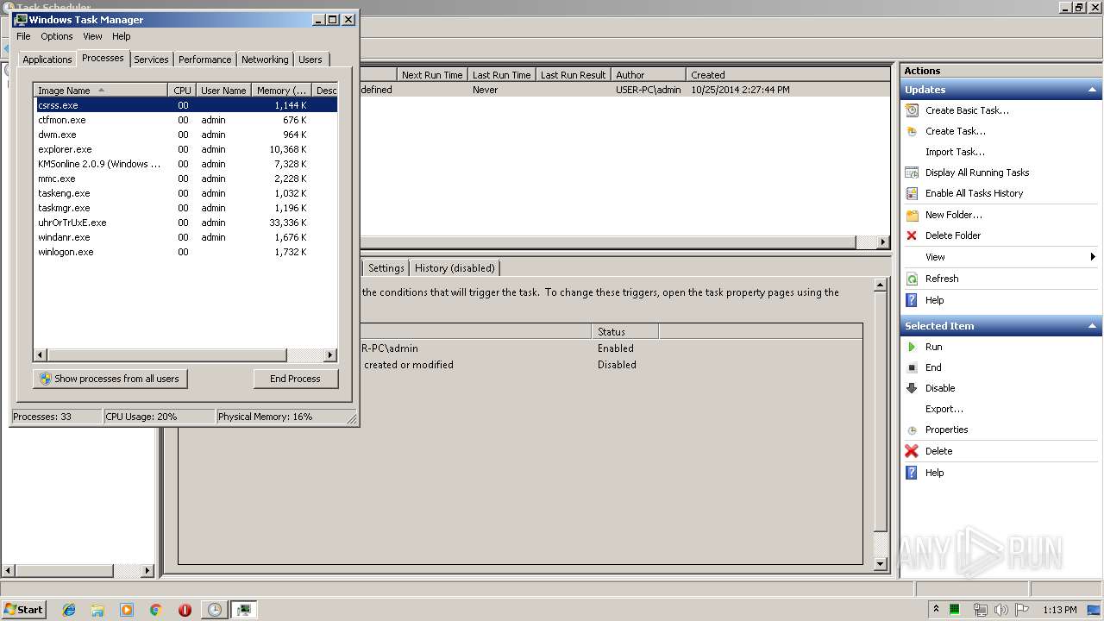Switch to the Users tab
The image size is (1104, 621).
(x=310, y=60)
